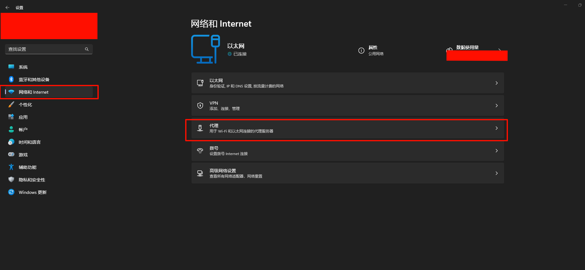
Task: Go to 时间和语言 settings
Action: [x=29, y=142]
